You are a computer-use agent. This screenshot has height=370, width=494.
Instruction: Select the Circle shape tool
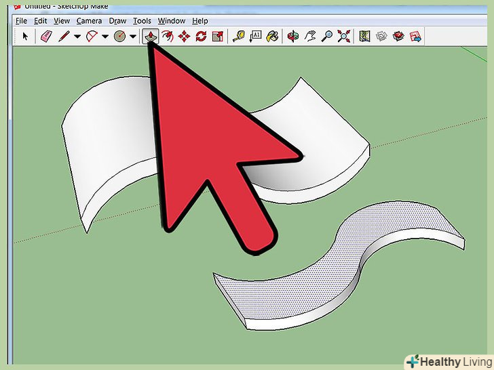pos(119,36)
